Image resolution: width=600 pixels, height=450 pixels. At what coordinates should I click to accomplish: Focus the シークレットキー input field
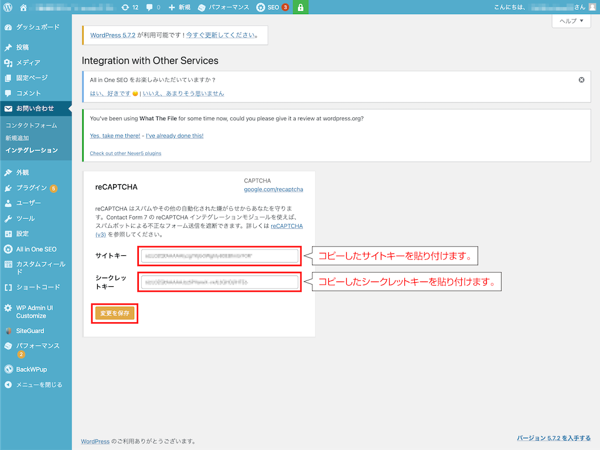pyautogui.click(x=220, y=282)
